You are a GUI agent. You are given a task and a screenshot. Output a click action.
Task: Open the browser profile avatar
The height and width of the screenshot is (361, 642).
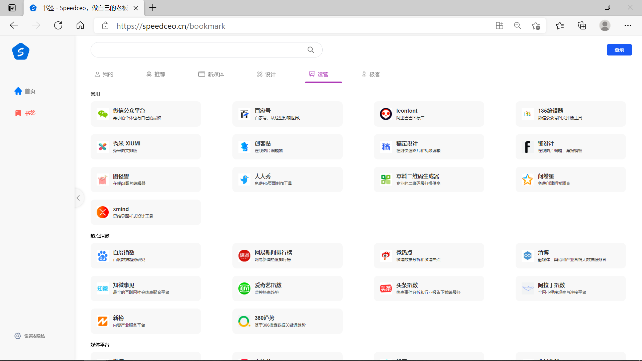click(x=605, y=26)
